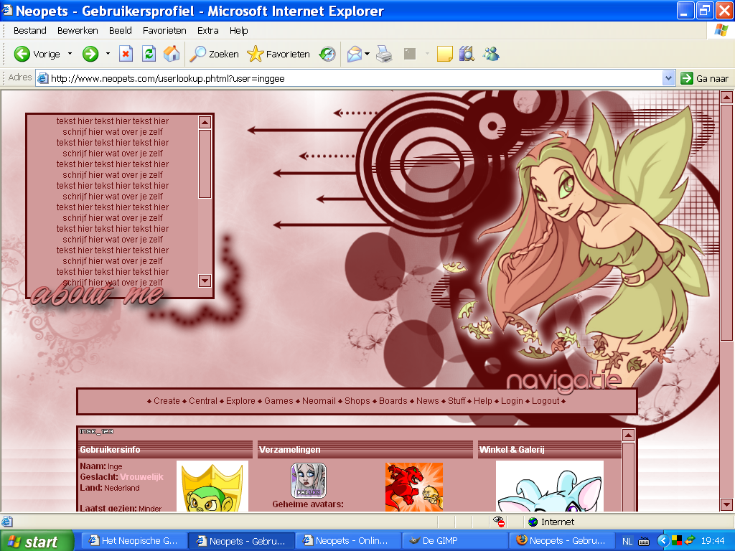Click the Vrouwelijk gender text
This screenshot has height=551, width=735.
(141, 477)
